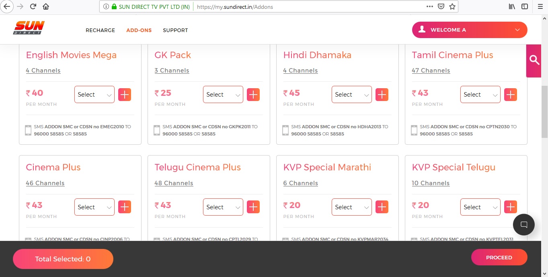Click the Total Selected: 0 button
The height and width of the screenshot is (277, 548).
click(63, 259)
